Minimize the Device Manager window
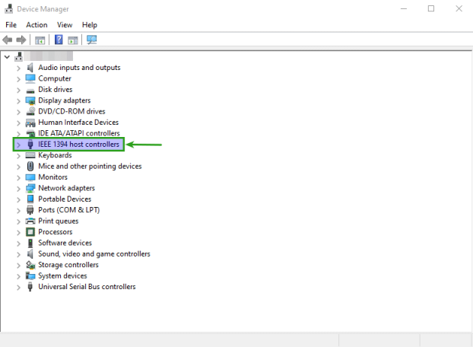 point(404,8)
